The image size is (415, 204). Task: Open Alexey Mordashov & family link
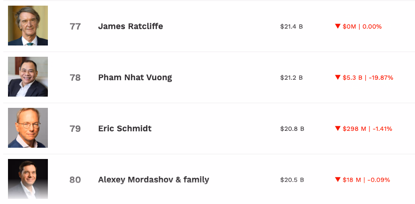coord(154,180)
